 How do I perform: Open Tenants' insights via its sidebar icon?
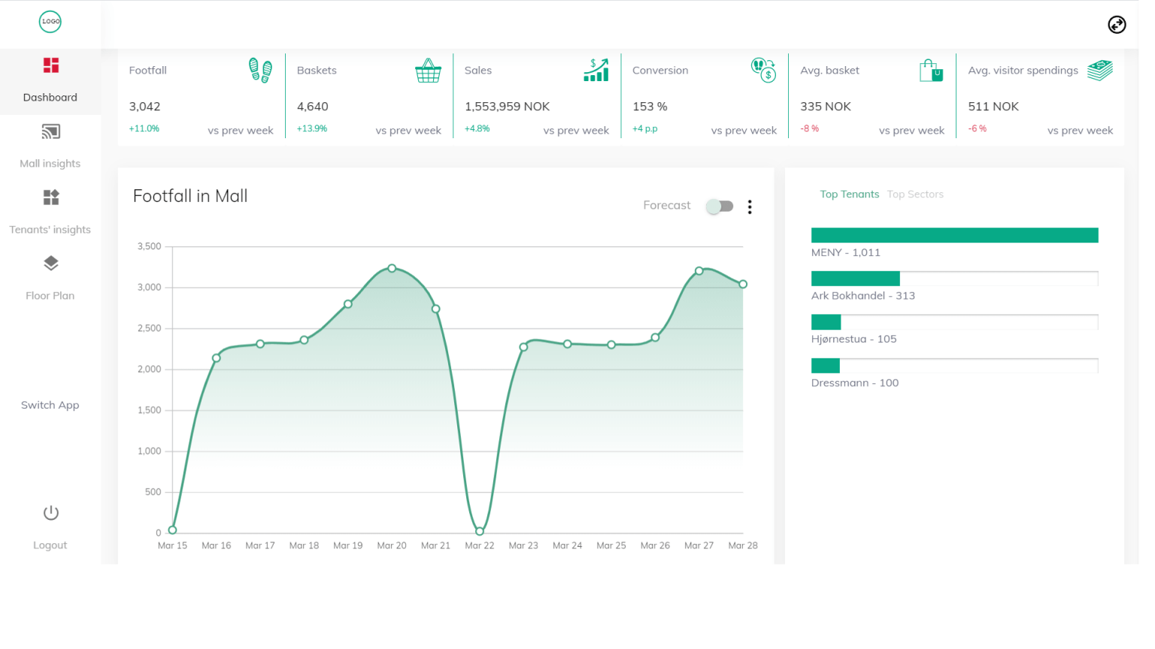[50, 198]
